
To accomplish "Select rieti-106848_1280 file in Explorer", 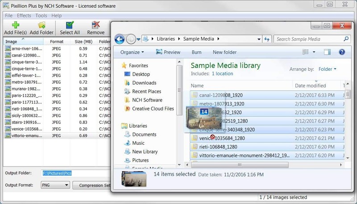I will point(267,147).
